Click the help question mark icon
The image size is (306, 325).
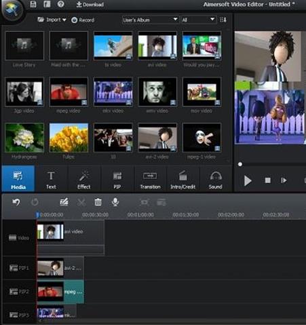point(60,4)
